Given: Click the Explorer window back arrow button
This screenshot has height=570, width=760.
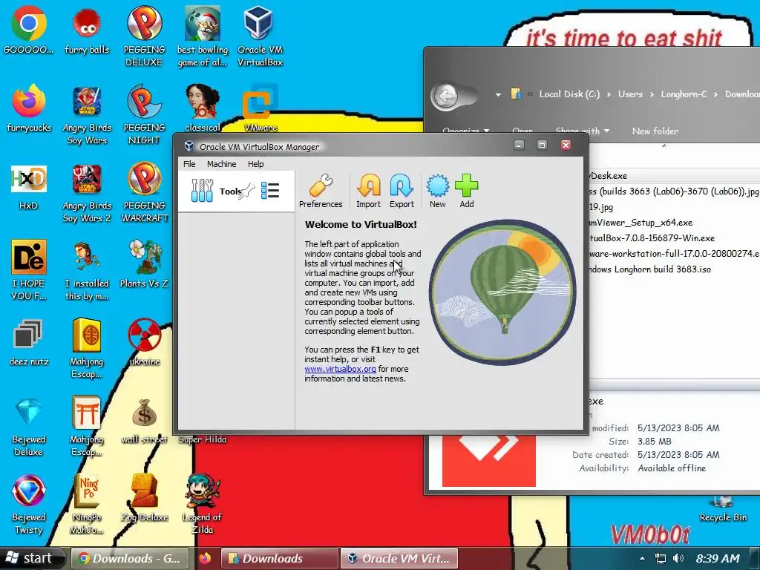Looking at the screenshot, I should click(445, 96).
